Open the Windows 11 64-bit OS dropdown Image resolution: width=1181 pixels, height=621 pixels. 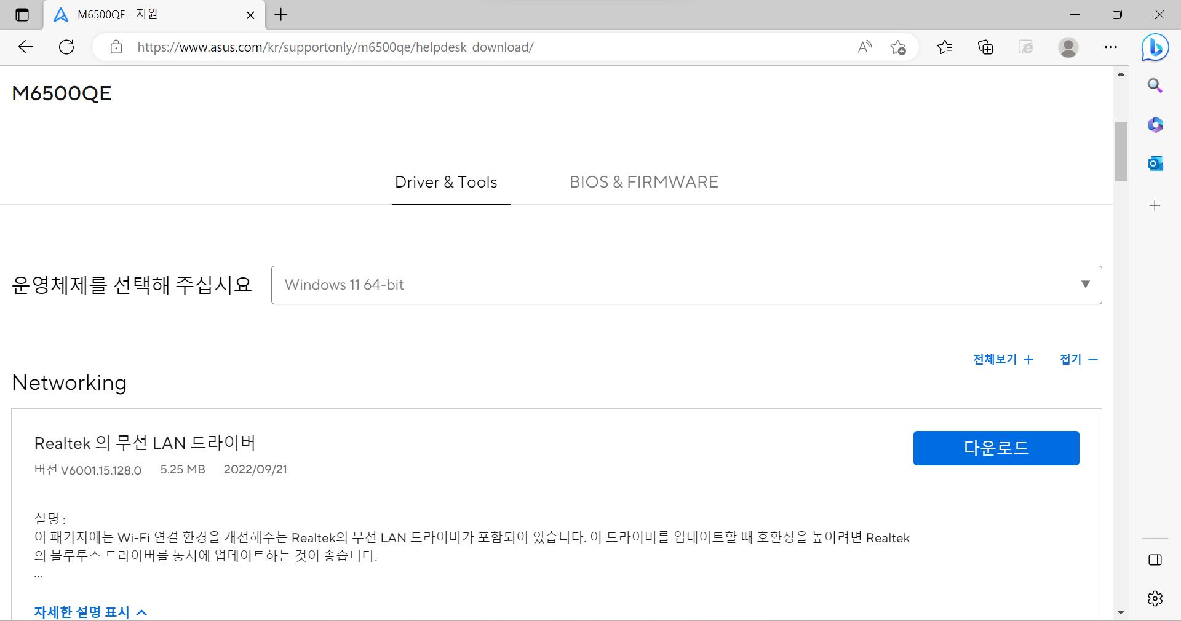coord(686,285)
